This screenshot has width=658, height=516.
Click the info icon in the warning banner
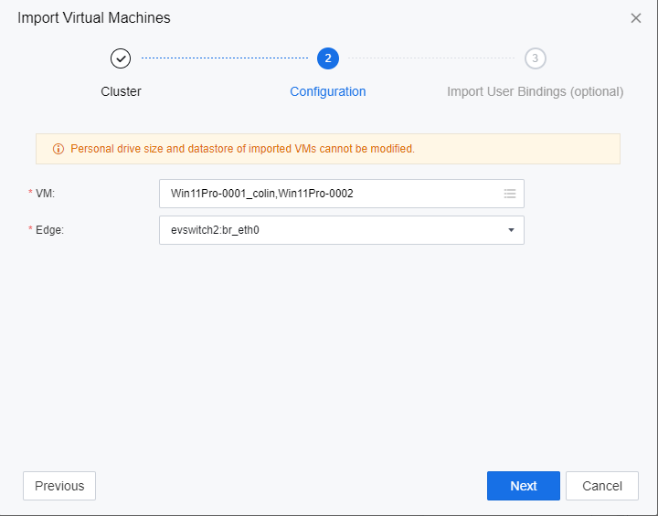point(58,149)
